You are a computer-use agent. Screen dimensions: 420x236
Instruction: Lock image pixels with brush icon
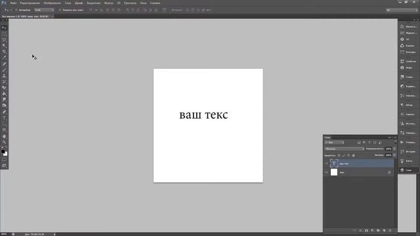pos(344,155)
